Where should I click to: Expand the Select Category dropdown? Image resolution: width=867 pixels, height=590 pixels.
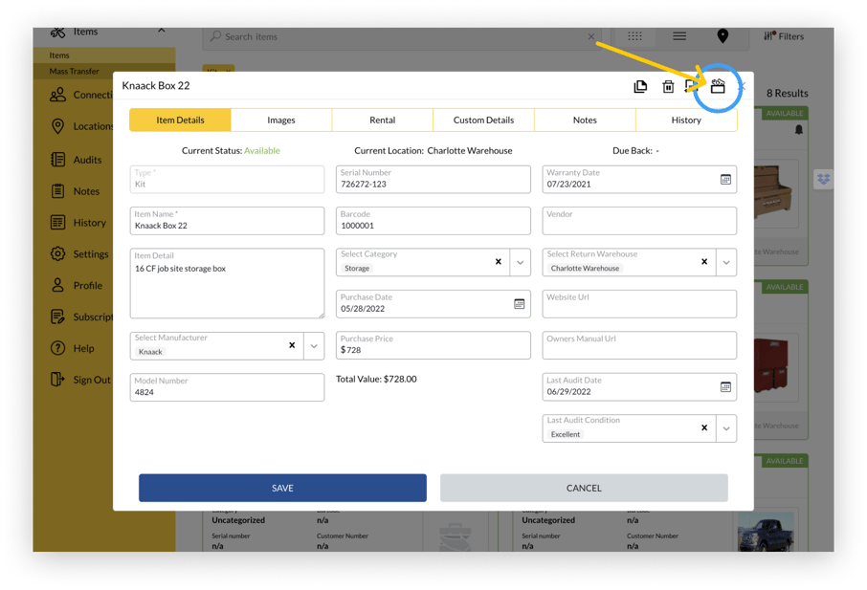point(521,262)
